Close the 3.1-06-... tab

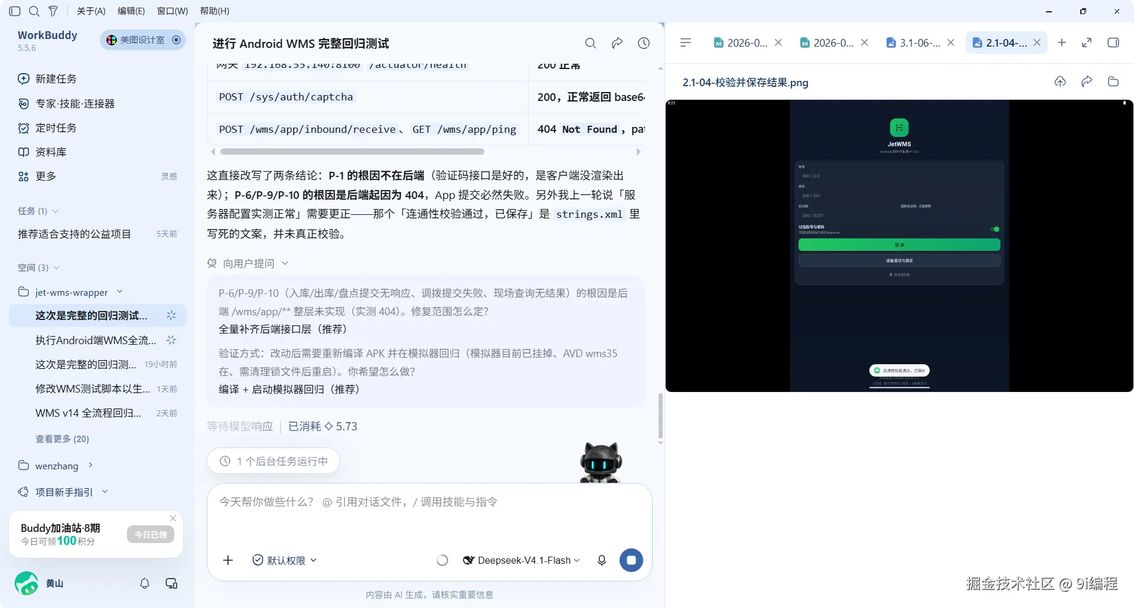pos(951,43)
